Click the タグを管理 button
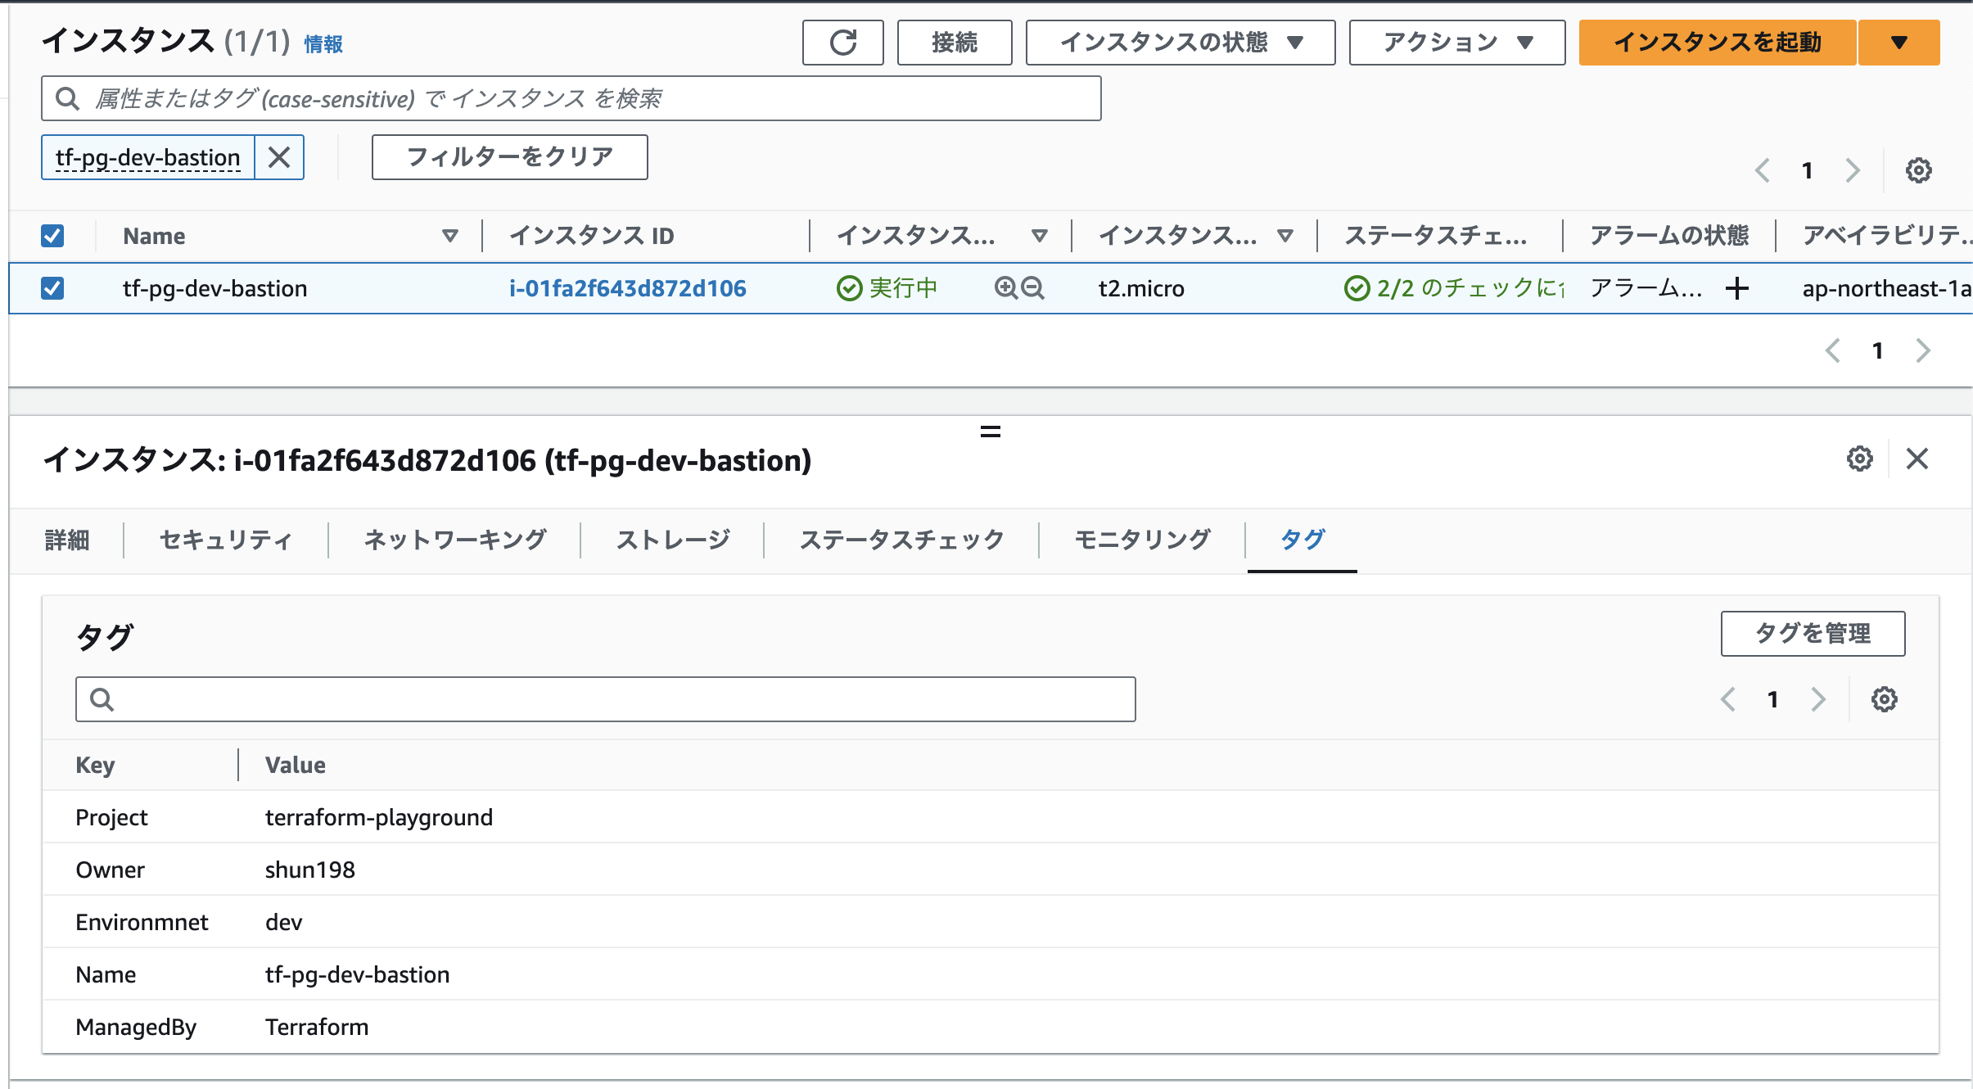This screenshot has height=1089, width=1973. (x=1813, y=632)
